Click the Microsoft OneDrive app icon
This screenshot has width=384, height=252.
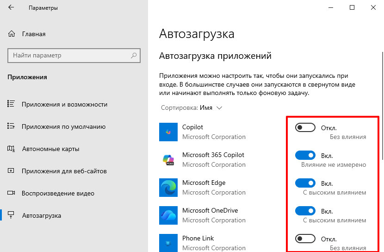tap(168, 215)
